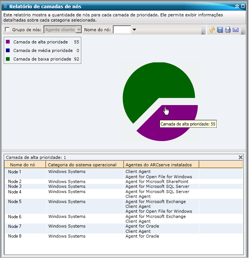Screen dimensions: 249x258
Task: Collapse the report panel with double chevron
Action: tap(237, 6)
